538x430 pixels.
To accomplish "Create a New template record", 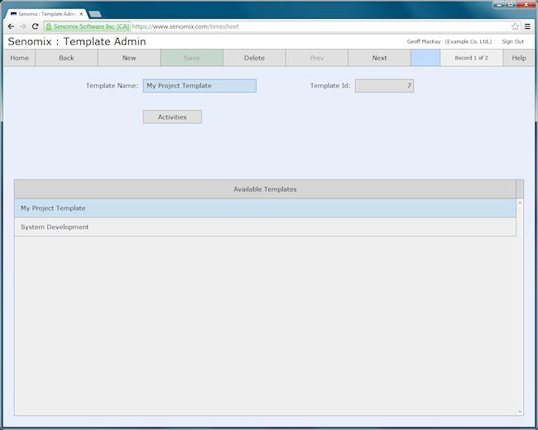I will pyautogui.click(x=129, y=58).
